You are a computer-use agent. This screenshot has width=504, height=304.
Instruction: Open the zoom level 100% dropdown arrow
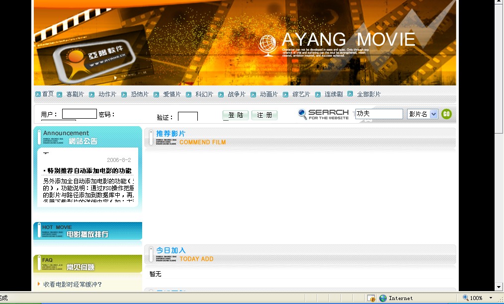pyautogui.click(x=491, y=298)
